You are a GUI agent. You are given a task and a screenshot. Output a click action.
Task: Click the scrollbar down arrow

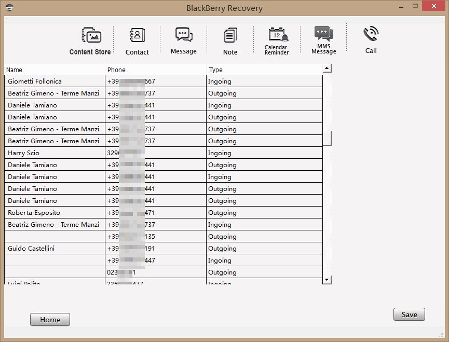pyautogui.click(x=327, y=280)
